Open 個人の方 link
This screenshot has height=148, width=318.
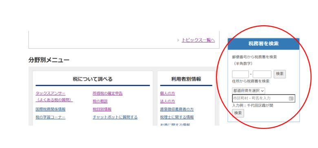tap(168, 93)
